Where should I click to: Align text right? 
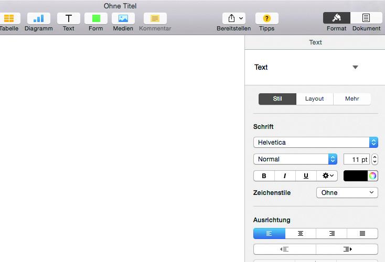[331, 234]
